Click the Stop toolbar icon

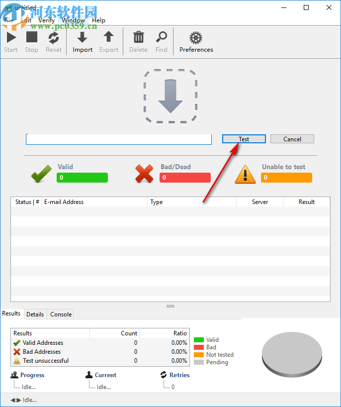point(32,37)
